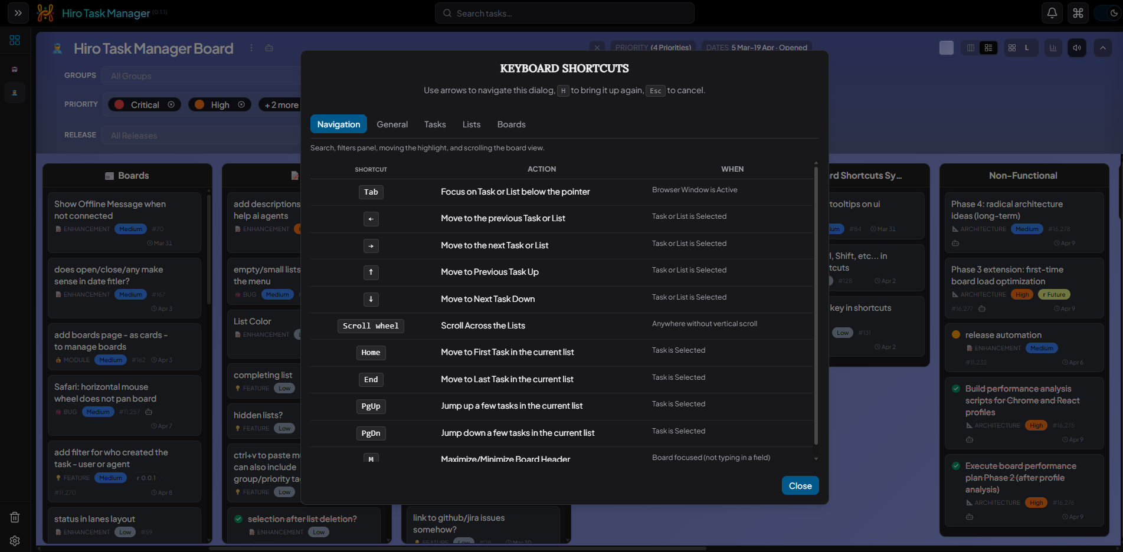Screen dimensions: 1123x552
Task: Collapse the board header with the chevron
Action: click(x=1102, y=48)
